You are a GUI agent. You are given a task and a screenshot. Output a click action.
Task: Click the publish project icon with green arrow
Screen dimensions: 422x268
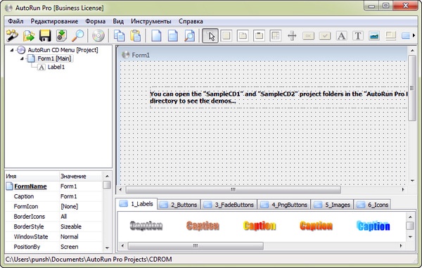pos(61,35)
